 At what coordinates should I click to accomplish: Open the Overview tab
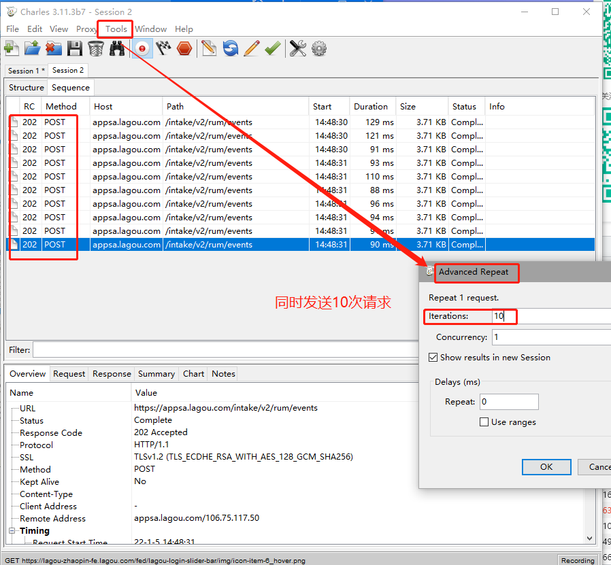(x=28, y=374)
